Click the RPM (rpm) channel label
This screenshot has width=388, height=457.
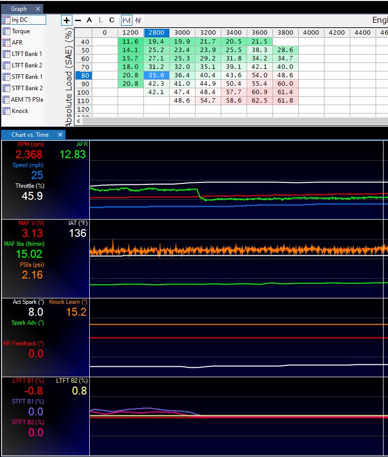31,144
